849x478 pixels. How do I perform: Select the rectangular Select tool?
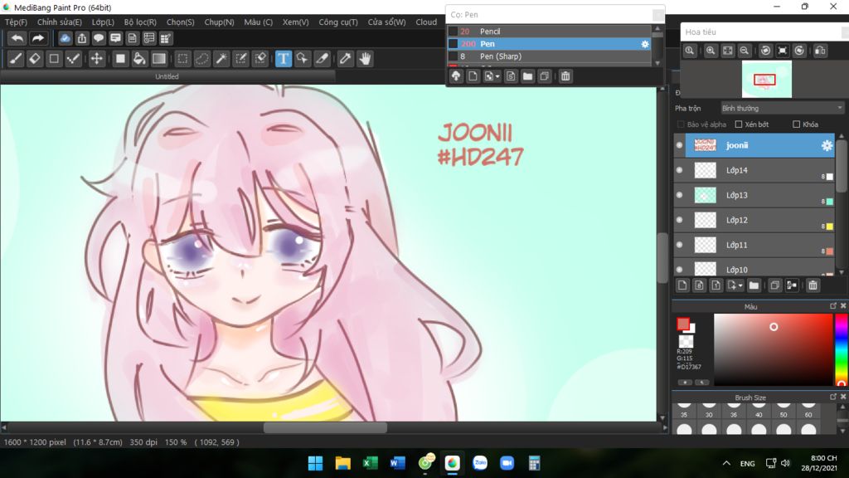coord(183,59)
